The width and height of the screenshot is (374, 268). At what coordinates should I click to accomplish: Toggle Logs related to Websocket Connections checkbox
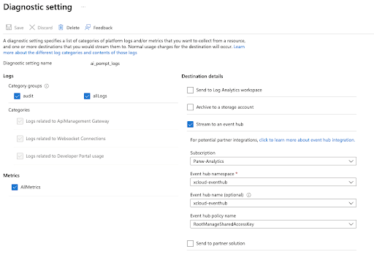(x=20, y=139)
